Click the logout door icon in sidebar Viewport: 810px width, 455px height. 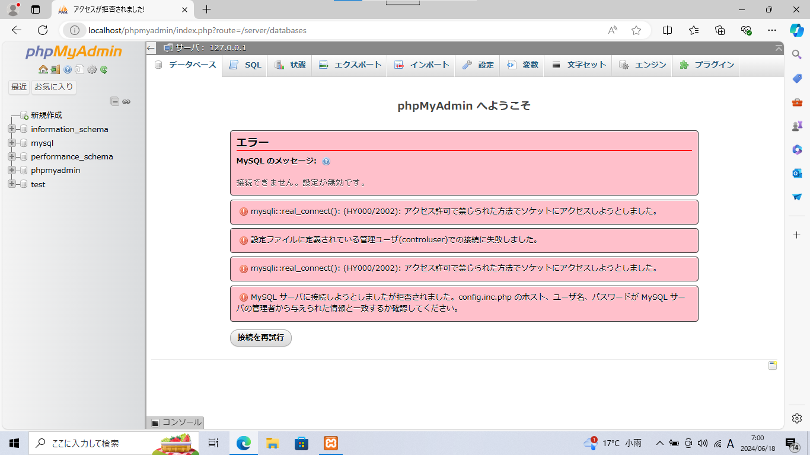point(55,69)
